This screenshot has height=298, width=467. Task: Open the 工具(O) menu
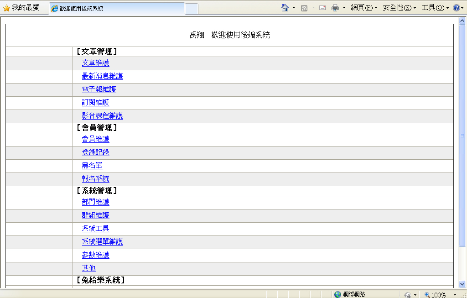(435, 8)
